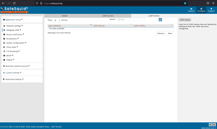Open Network settings menu item
The image size is (217, 129).
pos(14,26)
